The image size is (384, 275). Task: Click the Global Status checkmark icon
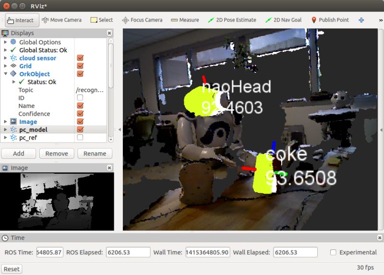pyautogui.click(x=13, y=50)
